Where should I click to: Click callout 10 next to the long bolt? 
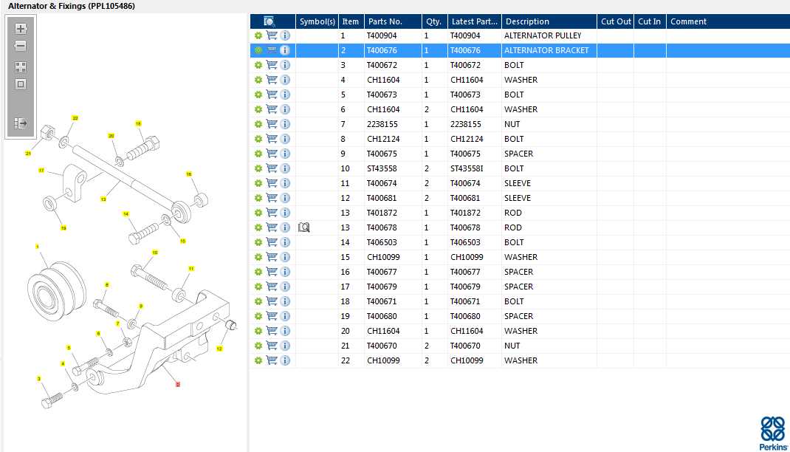point(154,253)
